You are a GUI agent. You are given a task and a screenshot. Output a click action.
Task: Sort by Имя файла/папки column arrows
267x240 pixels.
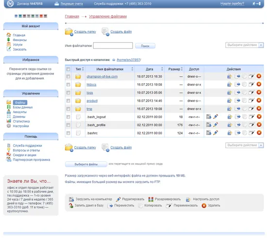pyautogui.click(x=133, y=69)
